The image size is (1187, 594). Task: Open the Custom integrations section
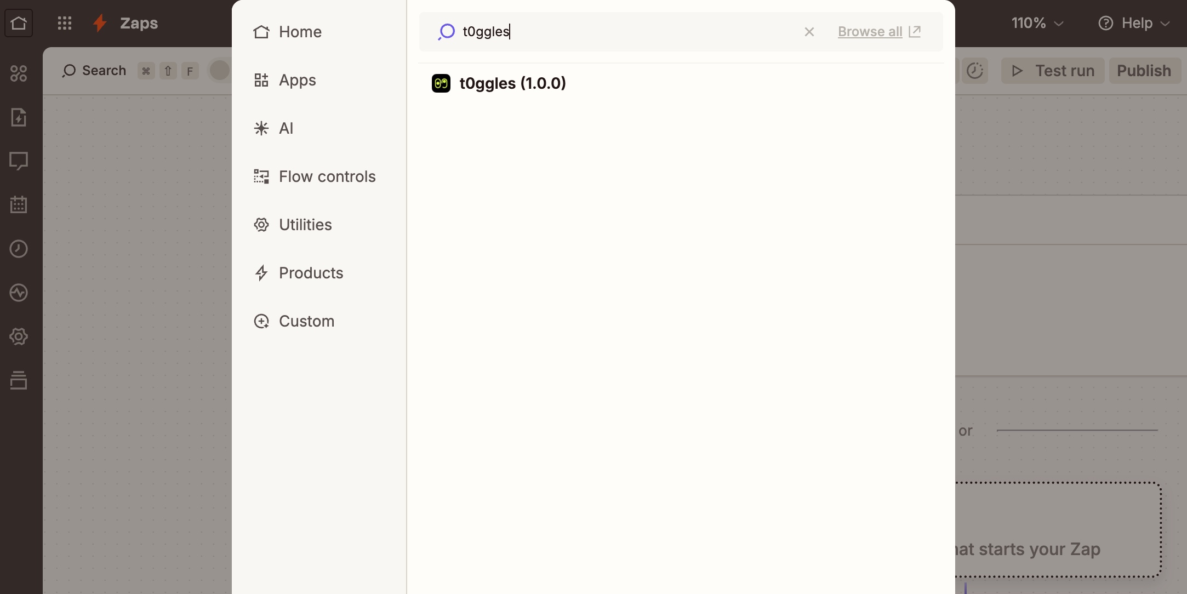click(307, 321)
